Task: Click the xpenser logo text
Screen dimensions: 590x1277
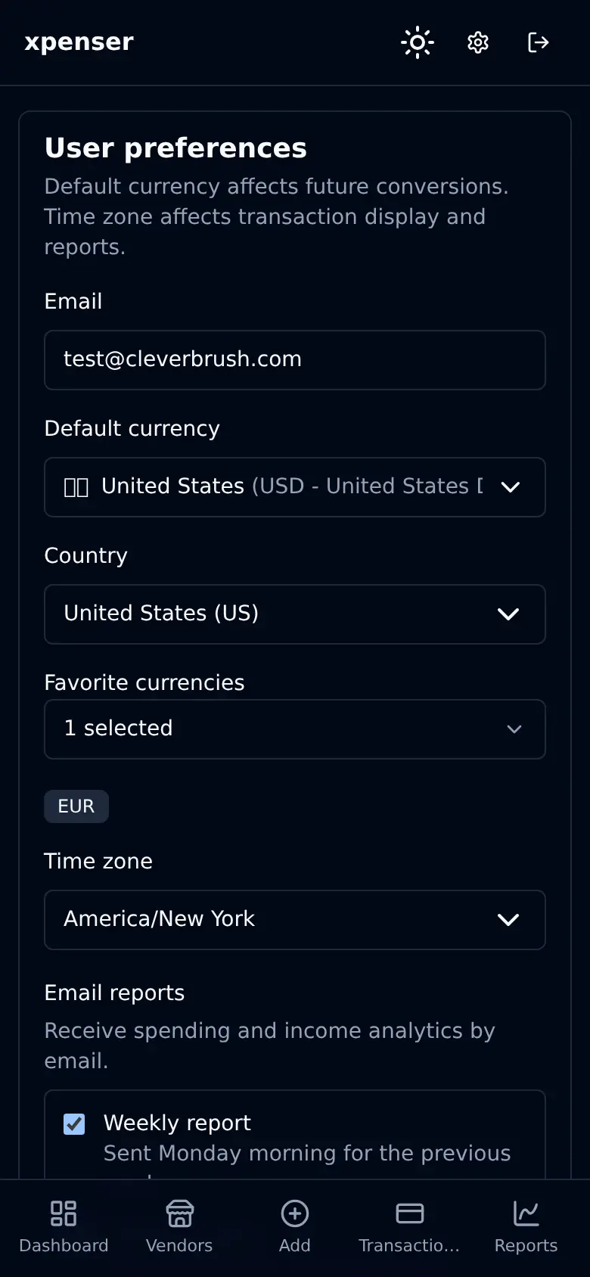Action: tap(79, 42)
